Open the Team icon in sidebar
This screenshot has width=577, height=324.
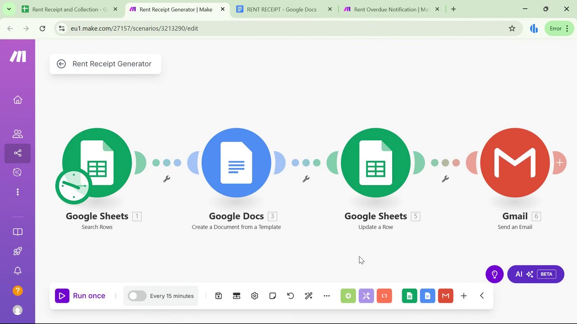pos(18,134)
